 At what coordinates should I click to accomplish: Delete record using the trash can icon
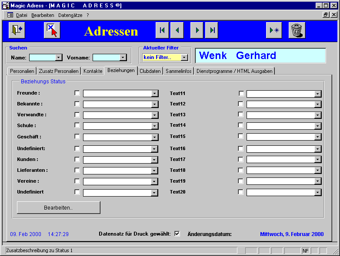pos(297,30)
